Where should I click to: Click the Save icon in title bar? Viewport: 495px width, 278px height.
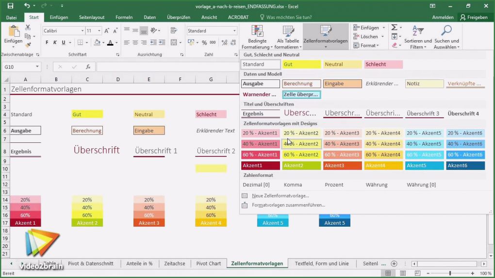[10, 6]
